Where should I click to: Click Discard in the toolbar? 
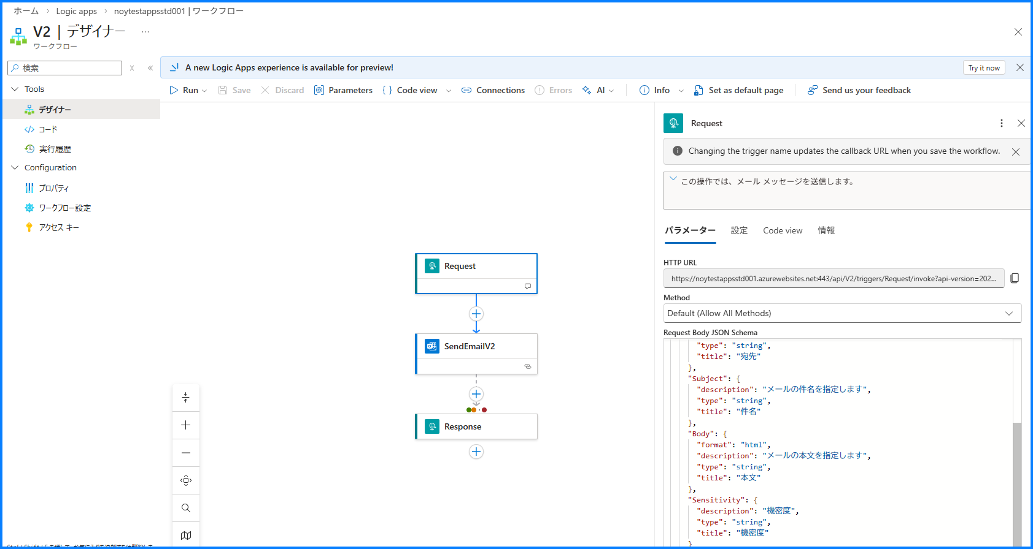click(x=282, y=90)
